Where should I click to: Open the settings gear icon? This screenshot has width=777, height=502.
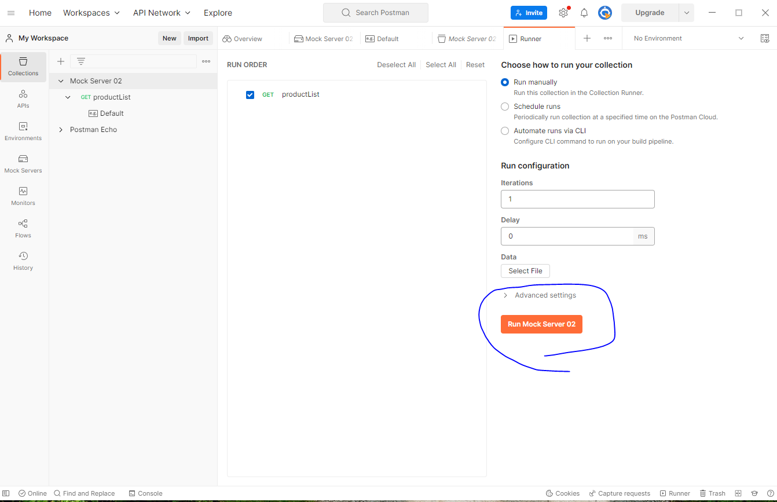point(563,13)
